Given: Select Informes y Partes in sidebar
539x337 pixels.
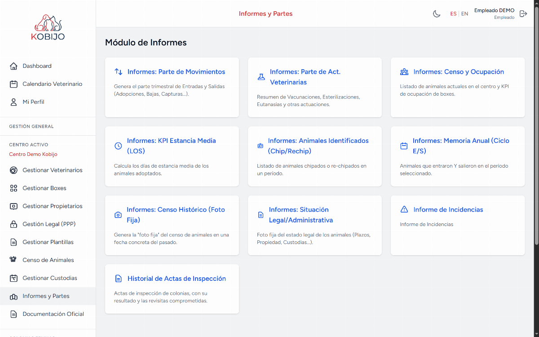Looking at the screenshot, I should click(x=48, y=296).
